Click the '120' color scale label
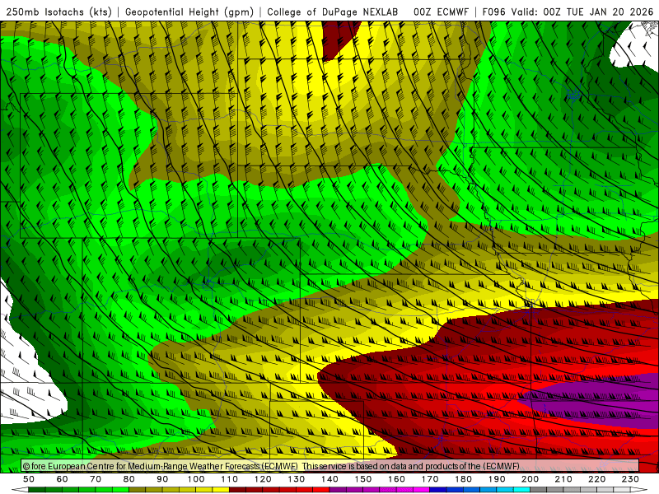The width and height of the screenshot is (659, 494). pos(263,479)
